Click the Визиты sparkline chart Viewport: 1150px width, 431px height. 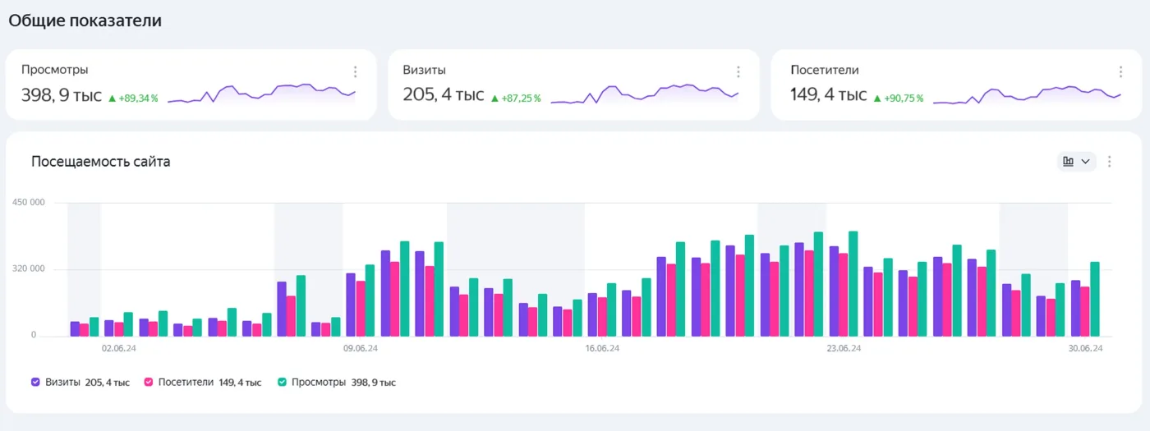pos(644,94)
